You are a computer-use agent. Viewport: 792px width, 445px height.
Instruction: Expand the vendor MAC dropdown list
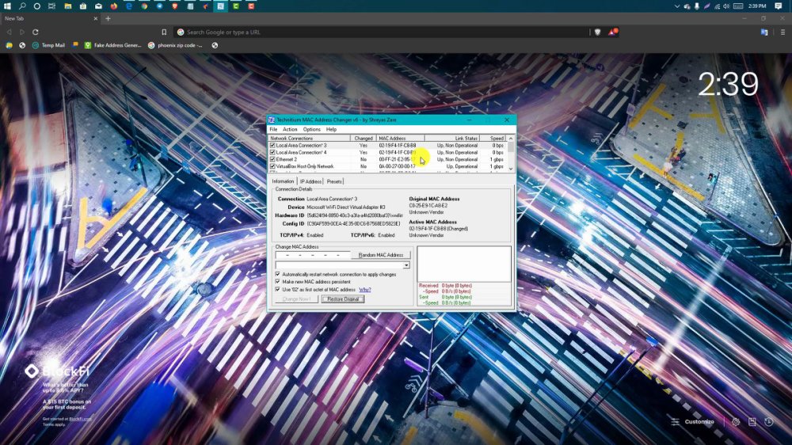pos(406,265)
